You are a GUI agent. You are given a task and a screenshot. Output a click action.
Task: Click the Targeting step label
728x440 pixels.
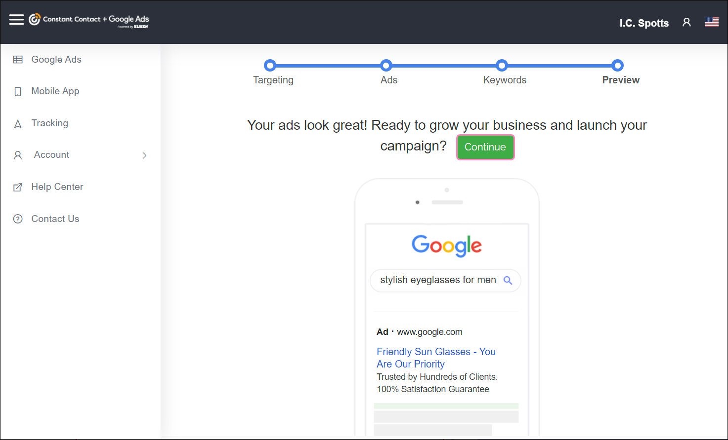(x=273, y=80)
